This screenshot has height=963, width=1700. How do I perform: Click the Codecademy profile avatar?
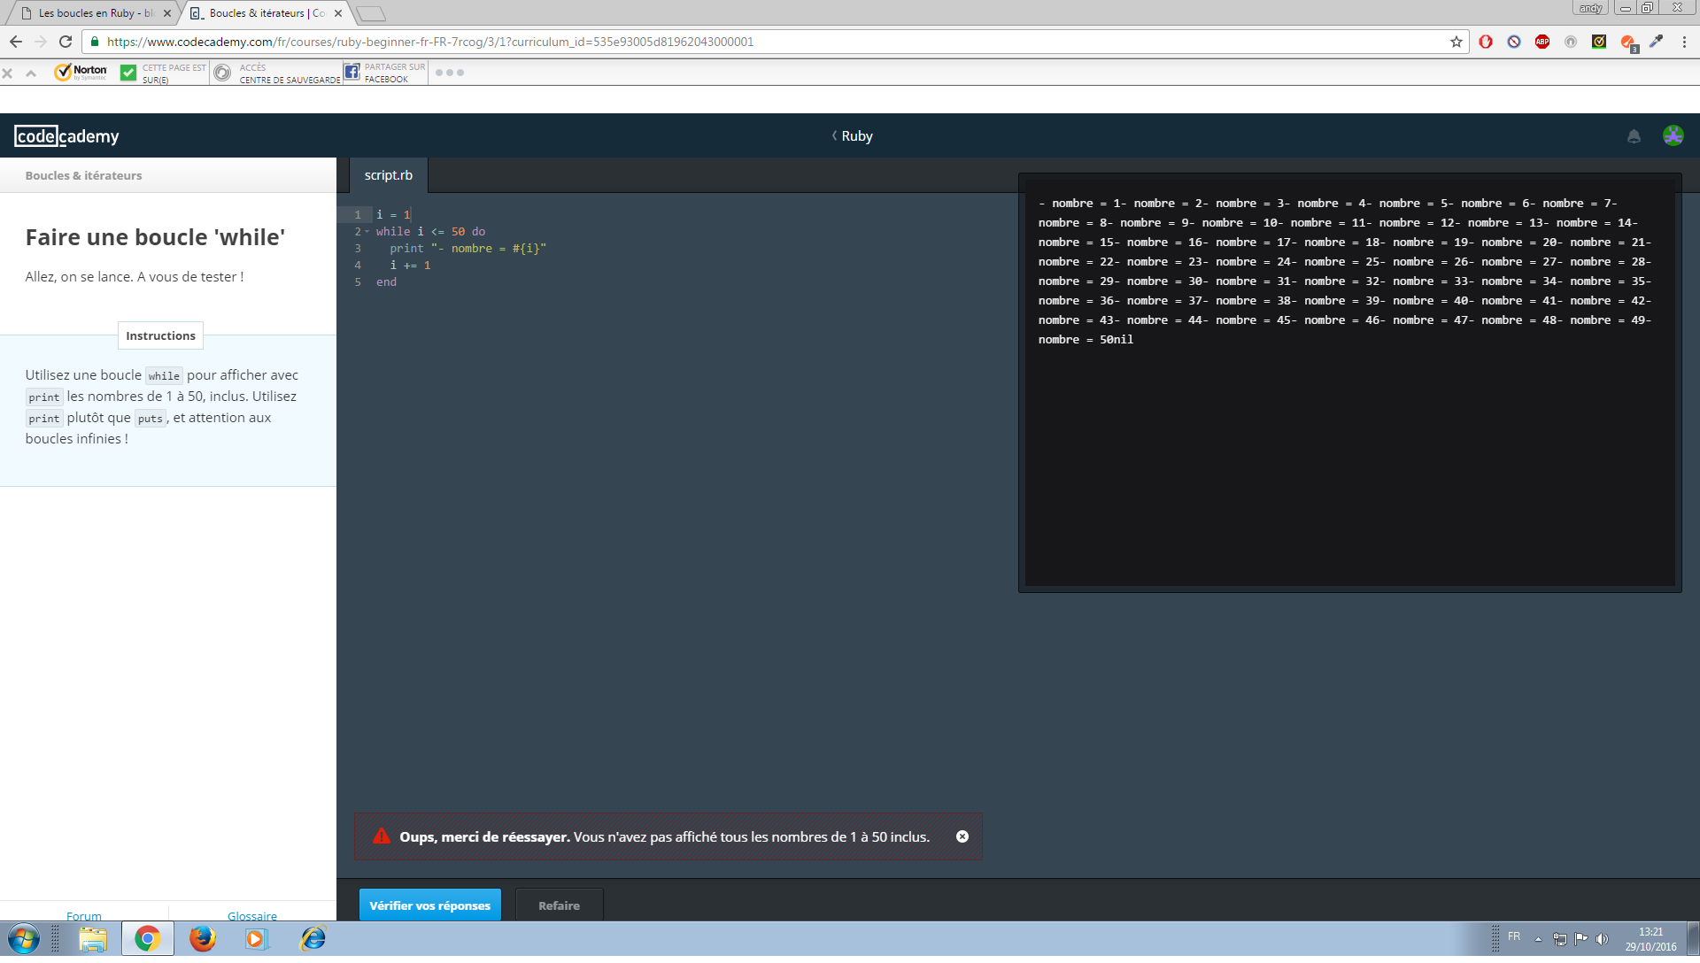(1673, 136)
